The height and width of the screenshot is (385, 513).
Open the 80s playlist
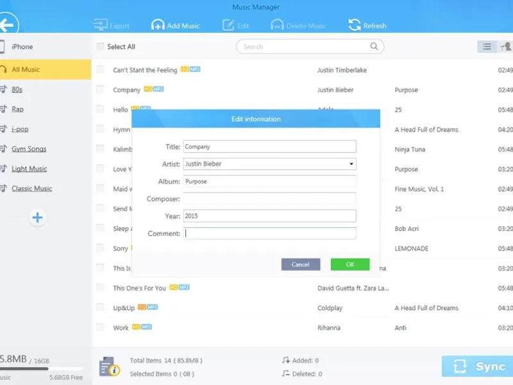coord(17,89)
